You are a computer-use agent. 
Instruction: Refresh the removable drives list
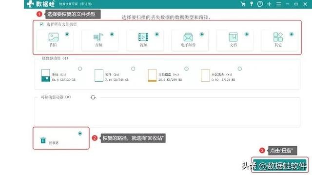93,97
